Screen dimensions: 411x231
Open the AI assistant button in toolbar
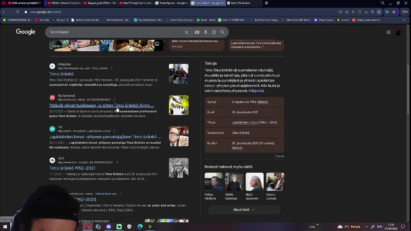coord(405,12)
